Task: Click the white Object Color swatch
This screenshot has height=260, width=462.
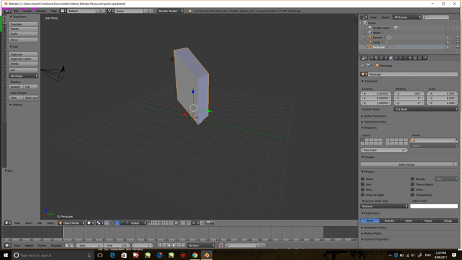Action: pyautogui.click(x=434, y=206)
